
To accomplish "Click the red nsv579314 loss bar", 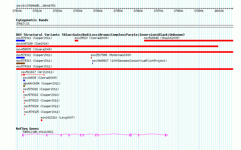I will [x=125, y=69].
